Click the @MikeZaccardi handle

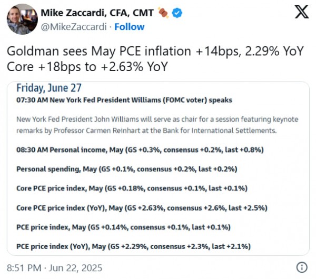(72, 26)
